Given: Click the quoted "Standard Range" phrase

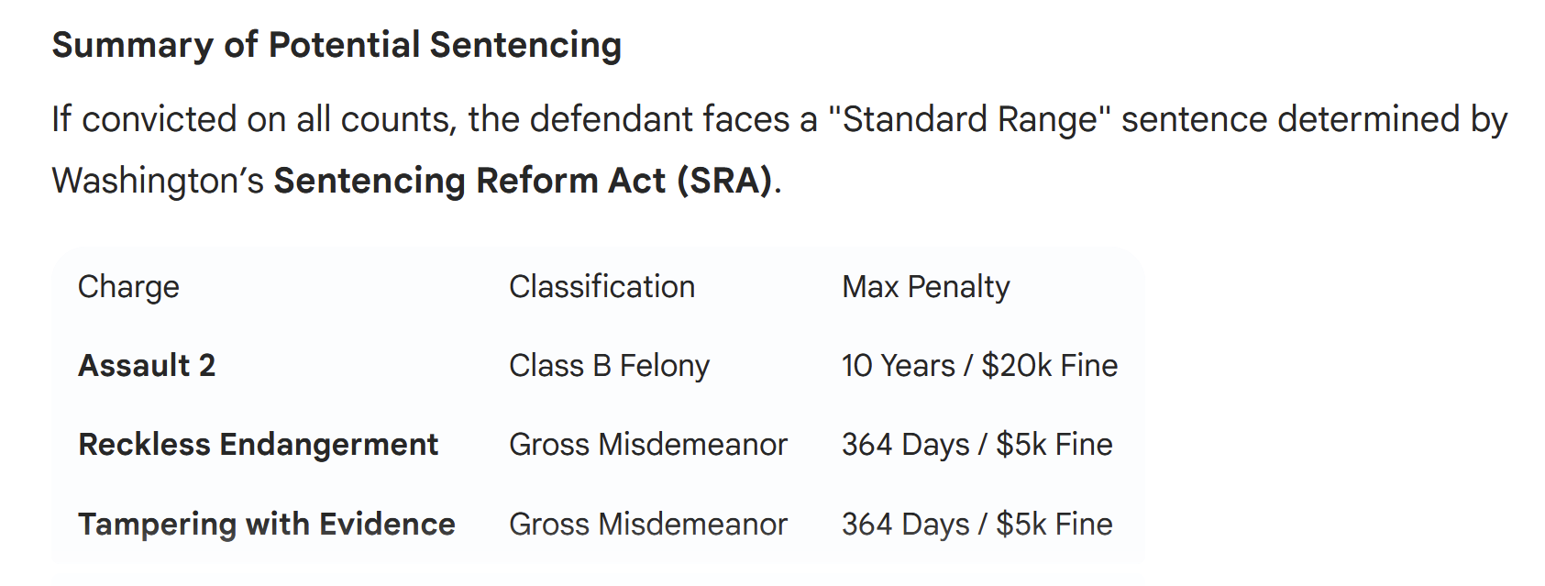Looking at the screenshot, I should 969,120.
